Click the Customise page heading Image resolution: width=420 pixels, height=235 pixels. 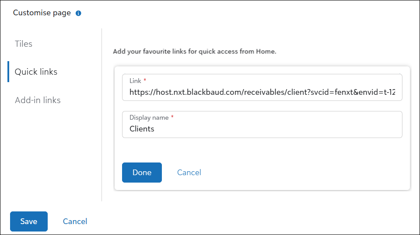pyautogui.click(x=42, y=13)
